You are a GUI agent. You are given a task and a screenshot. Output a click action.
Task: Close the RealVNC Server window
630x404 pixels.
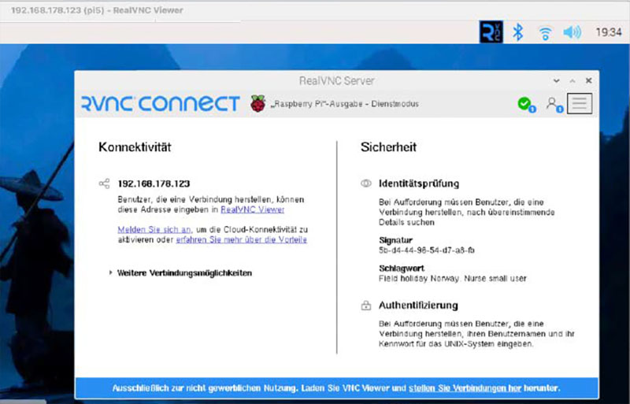(588, 80)
